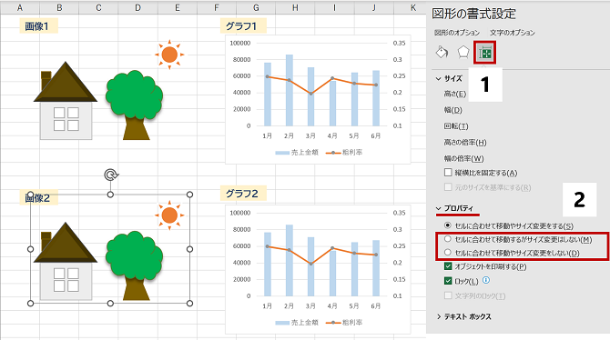Select the green tree shape in 画像1
Screen dimensions: 610x340
tap(134, 105)
